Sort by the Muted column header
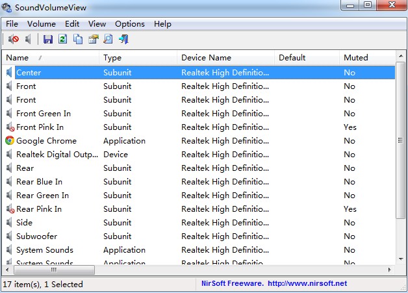 368,58
